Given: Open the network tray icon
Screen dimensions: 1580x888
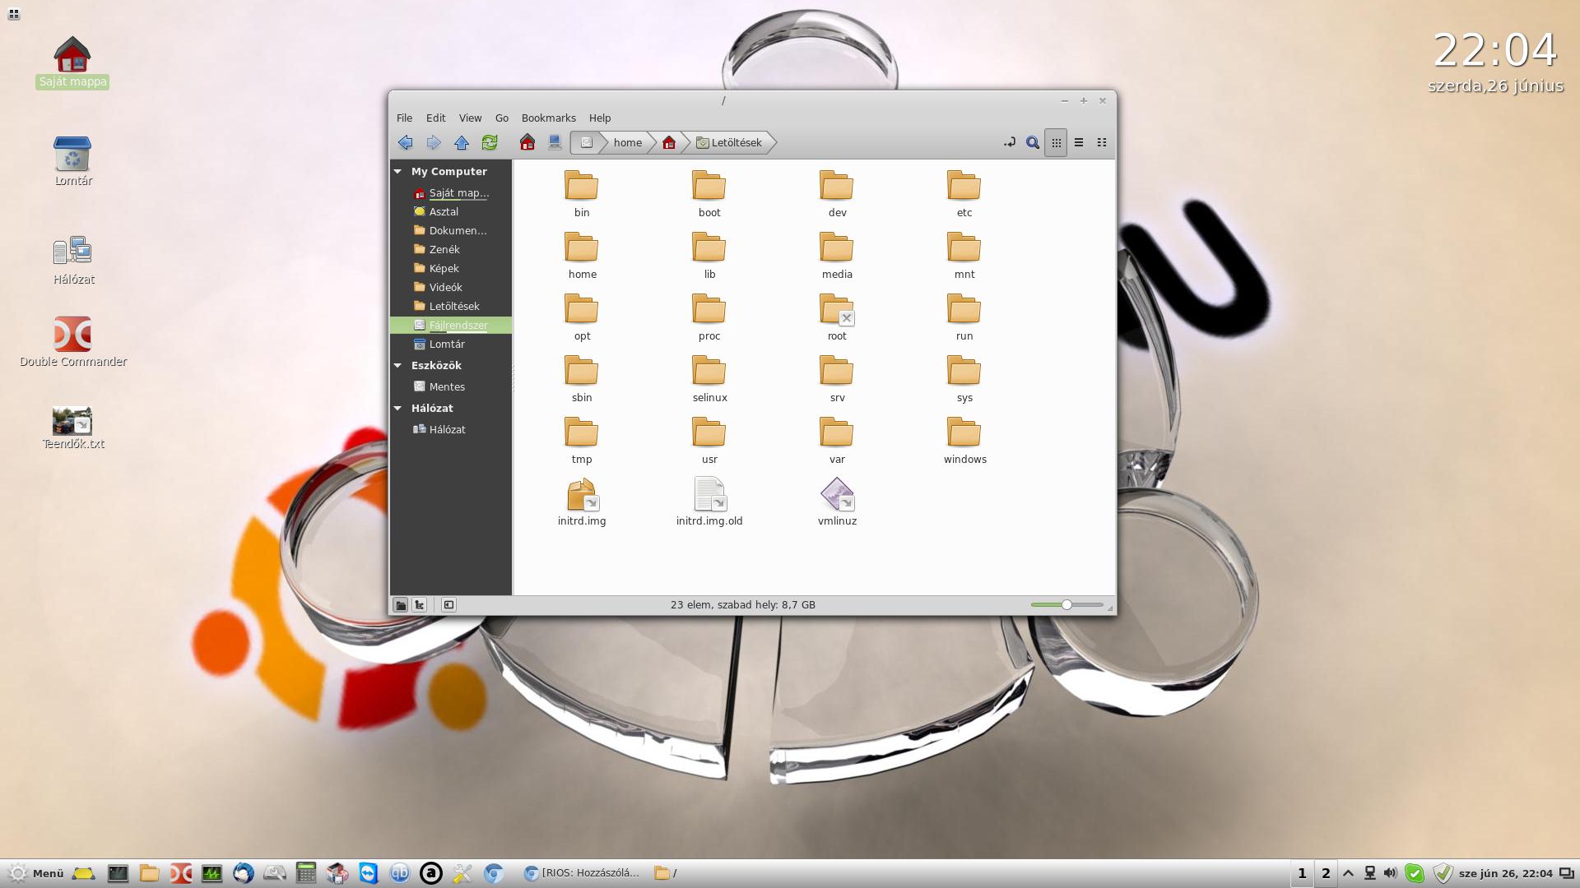Looking at the screenshot, I should point(1370,873).
